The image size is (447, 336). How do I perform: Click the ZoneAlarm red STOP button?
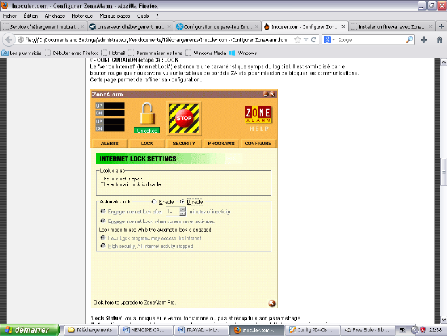[184, 118]
